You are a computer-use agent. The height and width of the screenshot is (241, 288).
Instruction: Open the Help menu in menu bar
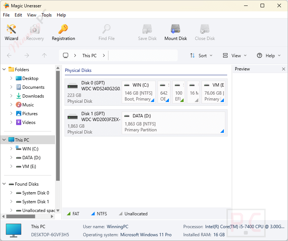[x=61, y=15]
